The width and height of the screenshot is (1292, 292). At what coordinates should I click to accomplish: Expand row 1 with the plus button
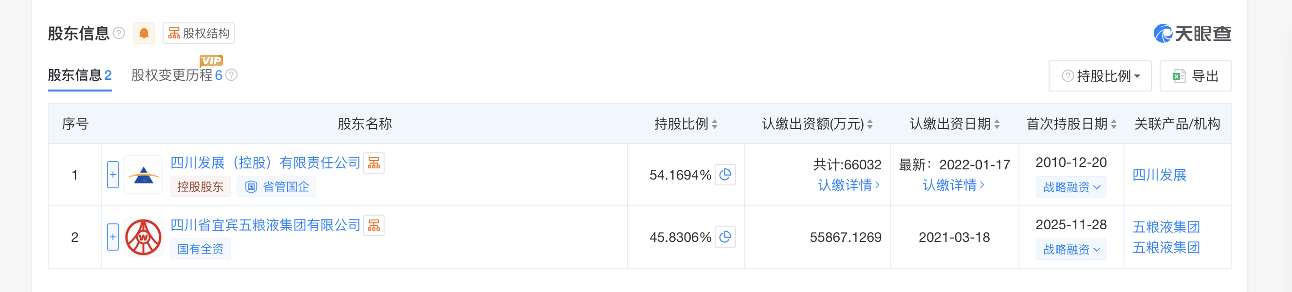point(113,175)
